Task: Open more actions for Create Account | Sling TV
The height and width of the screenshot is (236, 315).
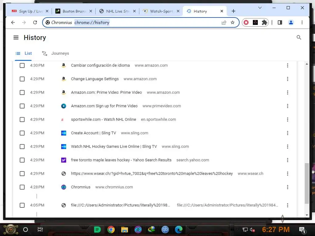Action: (x=288, y=133)
